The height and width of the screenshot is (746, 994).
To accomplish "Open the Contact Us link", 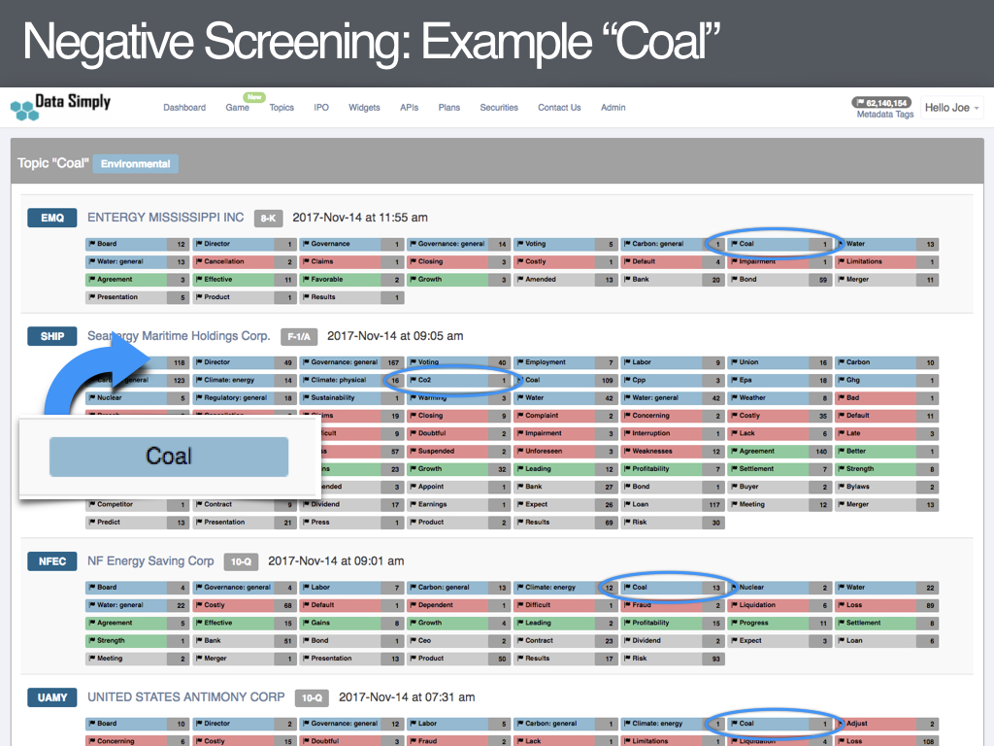I will [x=559, y=107].
